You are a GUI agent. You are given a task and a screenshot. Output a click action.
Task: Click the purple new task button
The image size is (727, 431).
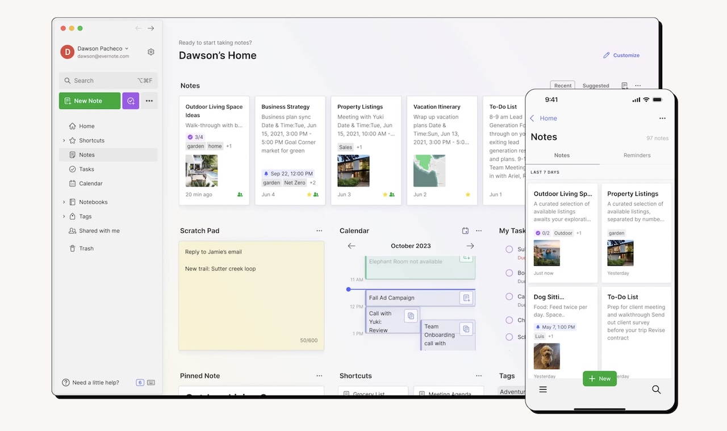[131, 101]
